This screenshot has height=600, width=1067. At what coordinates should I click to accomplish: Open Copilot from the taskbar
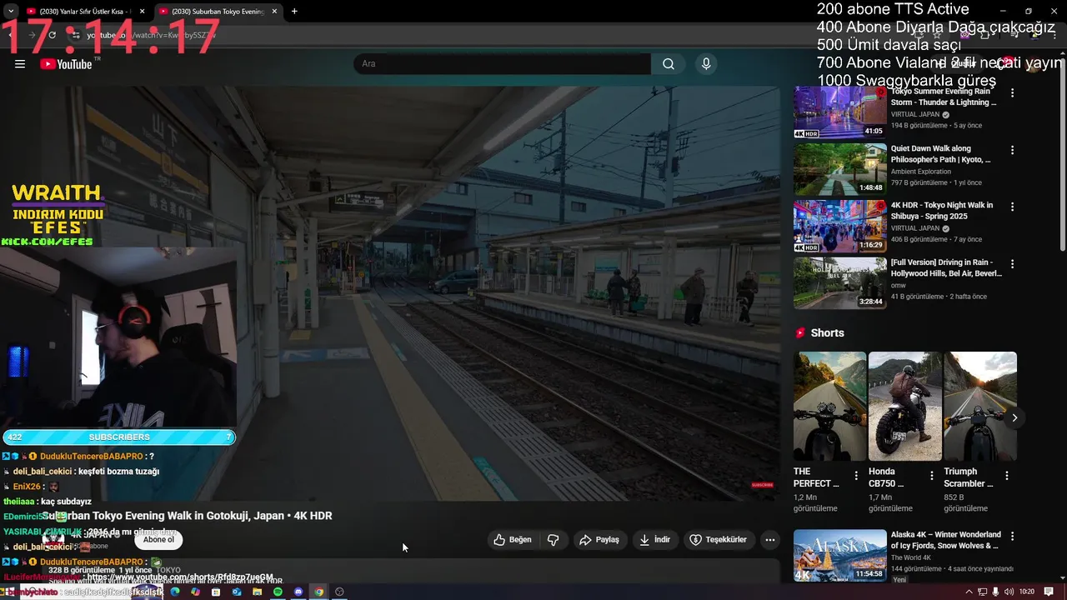point(195,592)
